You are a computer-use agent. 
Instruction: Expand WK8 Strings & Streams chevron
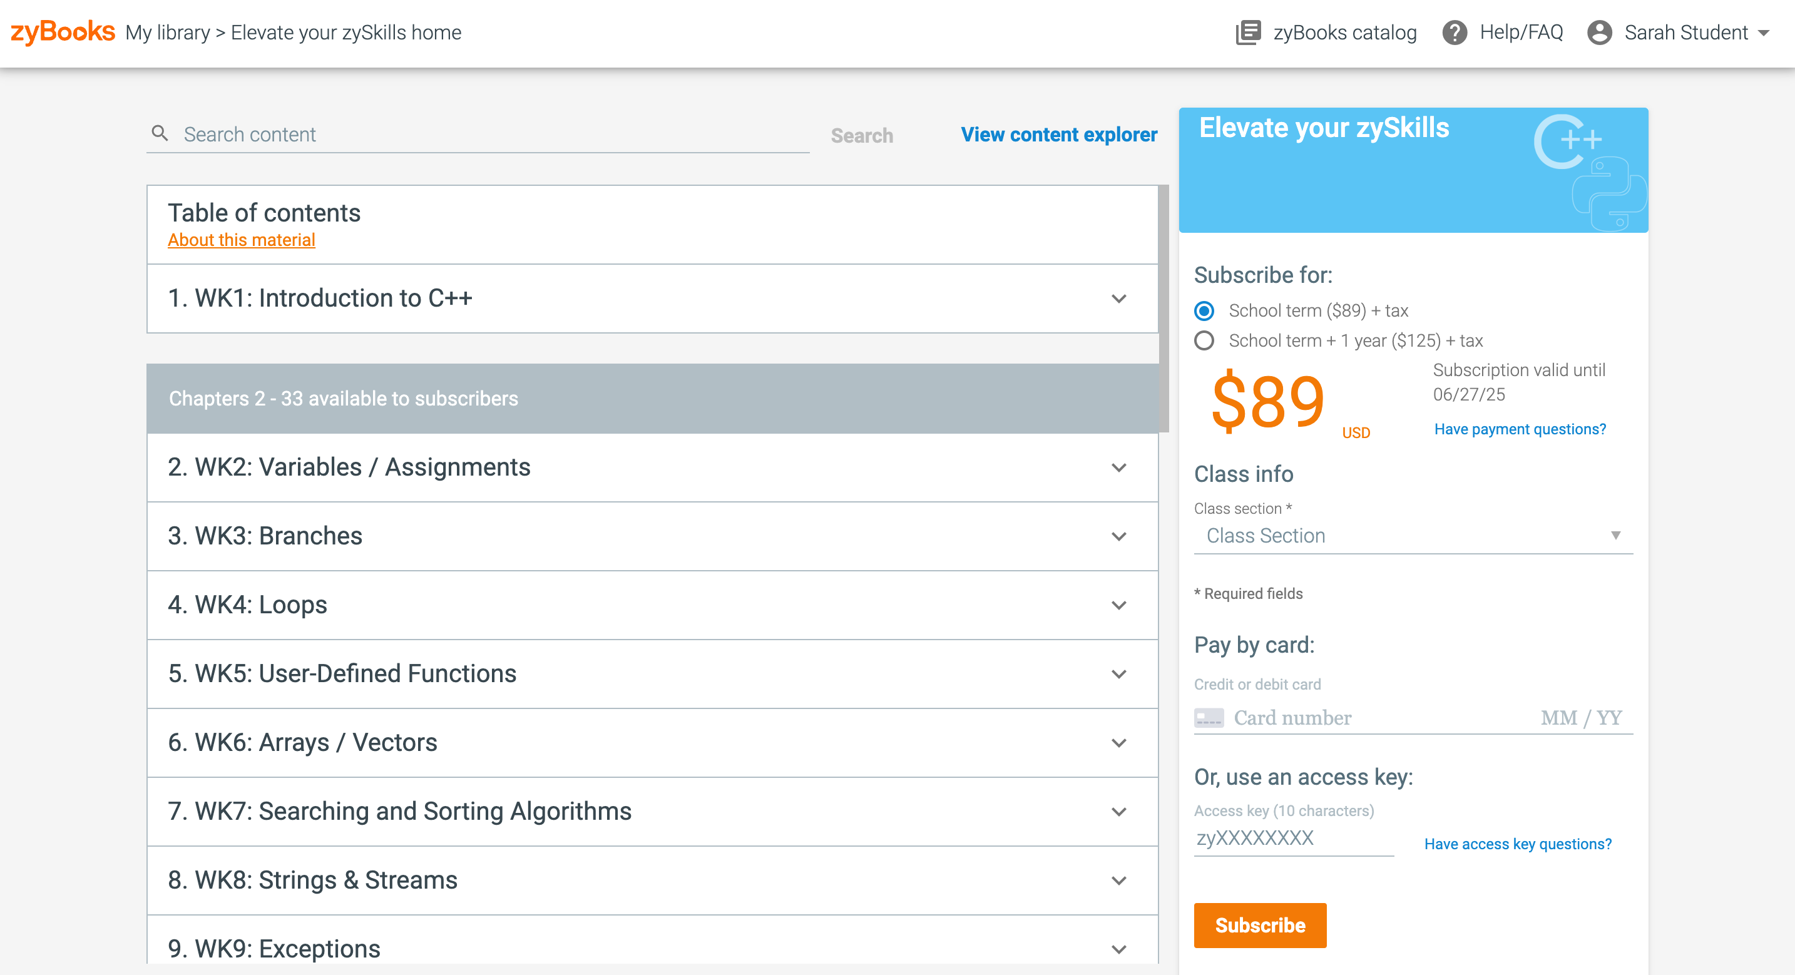pos(1118,881)
